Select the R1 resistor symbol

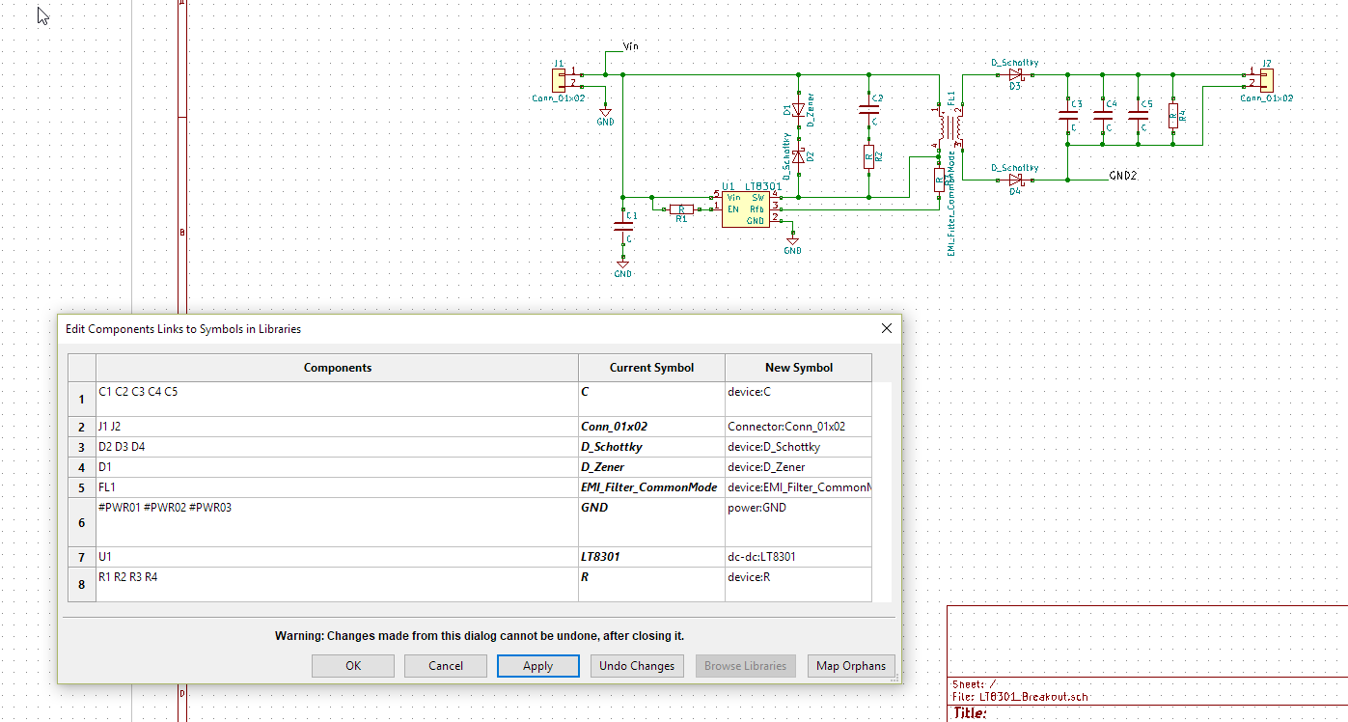click(x=681, y=208)
